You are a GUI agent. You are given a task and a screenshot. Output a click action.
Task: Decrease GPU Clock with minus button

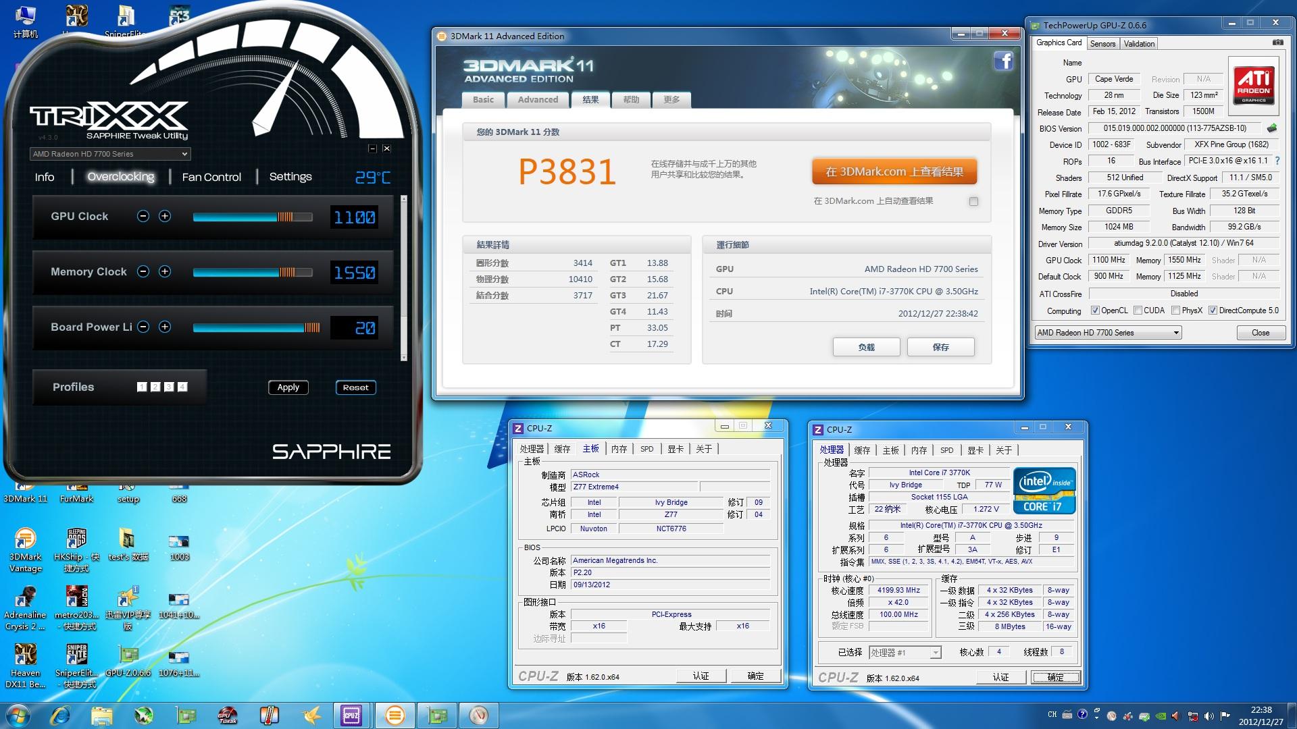[x=143, y=216]
